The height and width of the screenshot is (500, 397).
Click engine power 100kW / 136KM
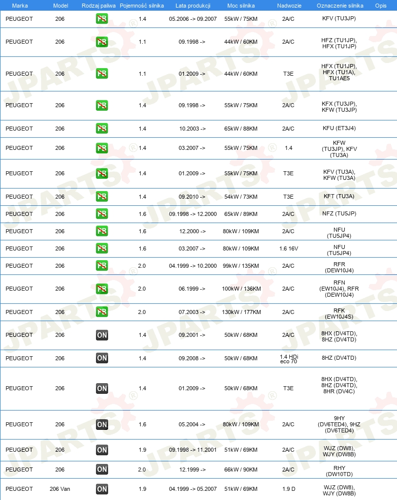241,289
